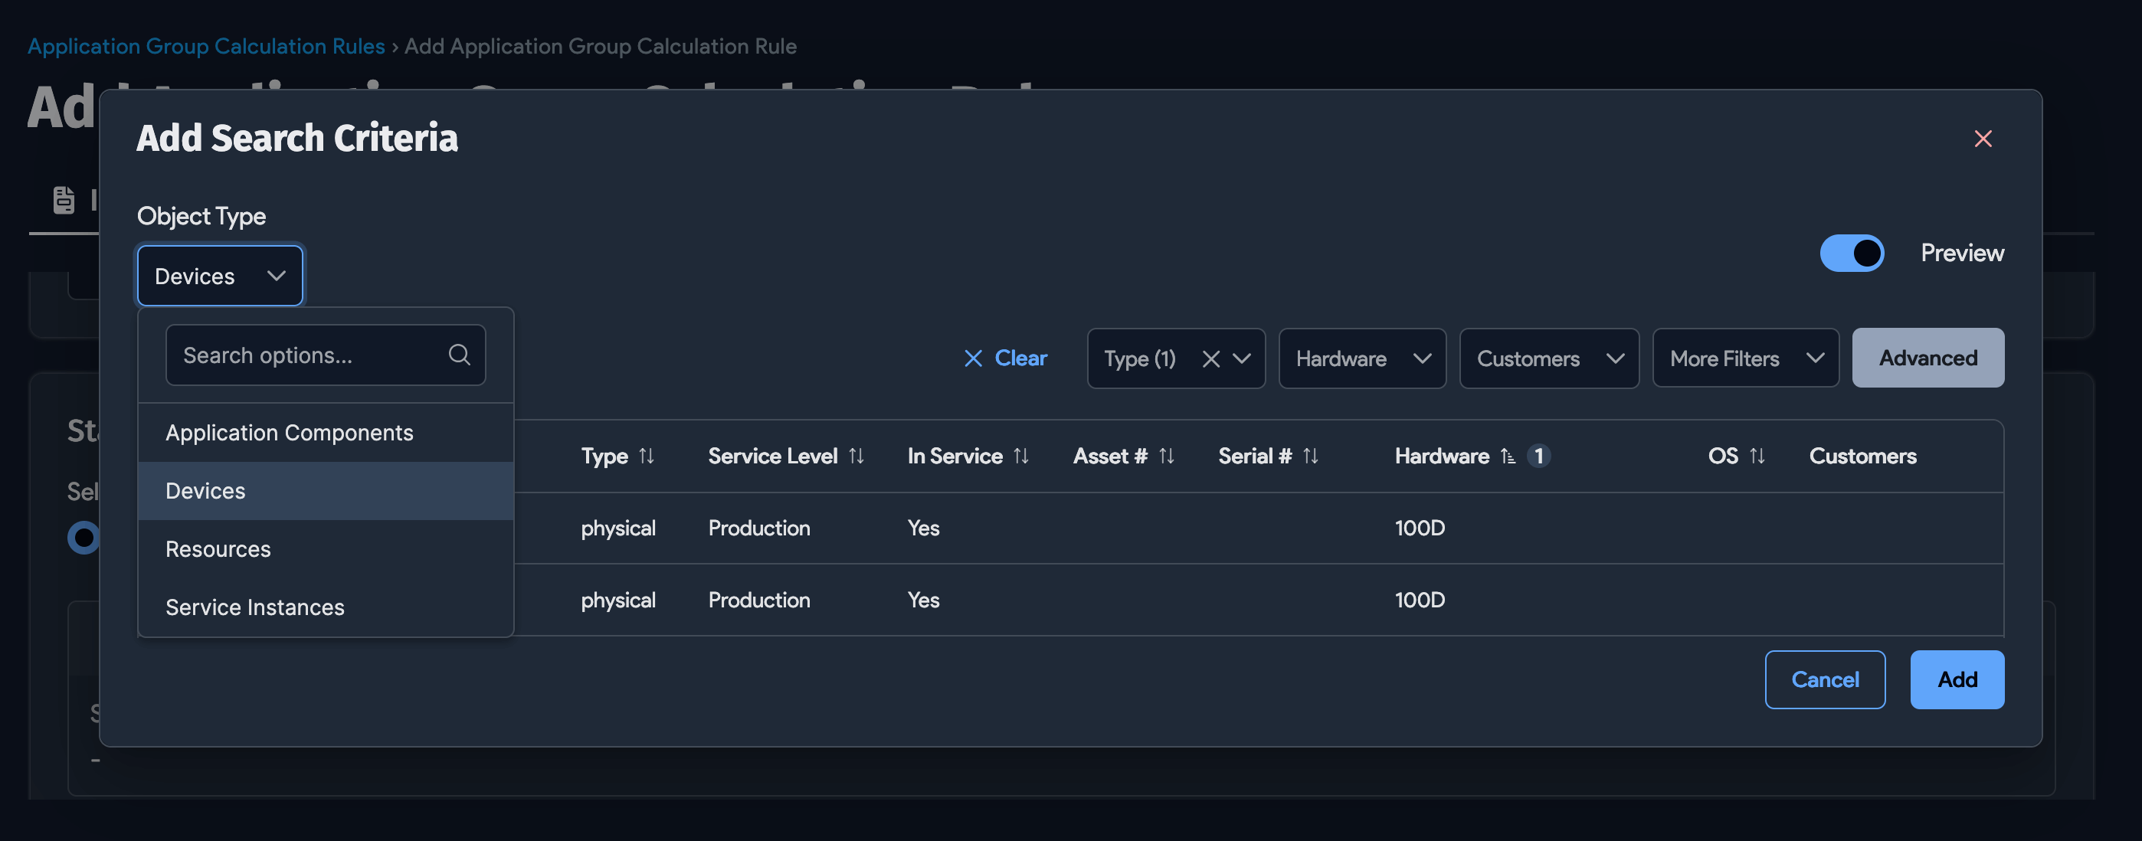The image size is (2142, 841).
Task: Toggle Hardware ascending sort icon
Action: [1507, 456]
